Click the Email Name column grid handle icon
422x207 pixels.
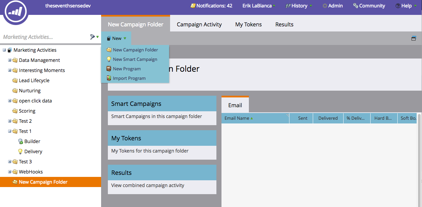pos(287,115)
